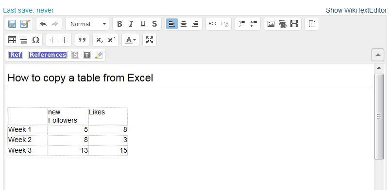Image resolution: width=390 pixels, height=190 pixels.
Task: Click the Likes header cell
Action: tap(108, 116)
